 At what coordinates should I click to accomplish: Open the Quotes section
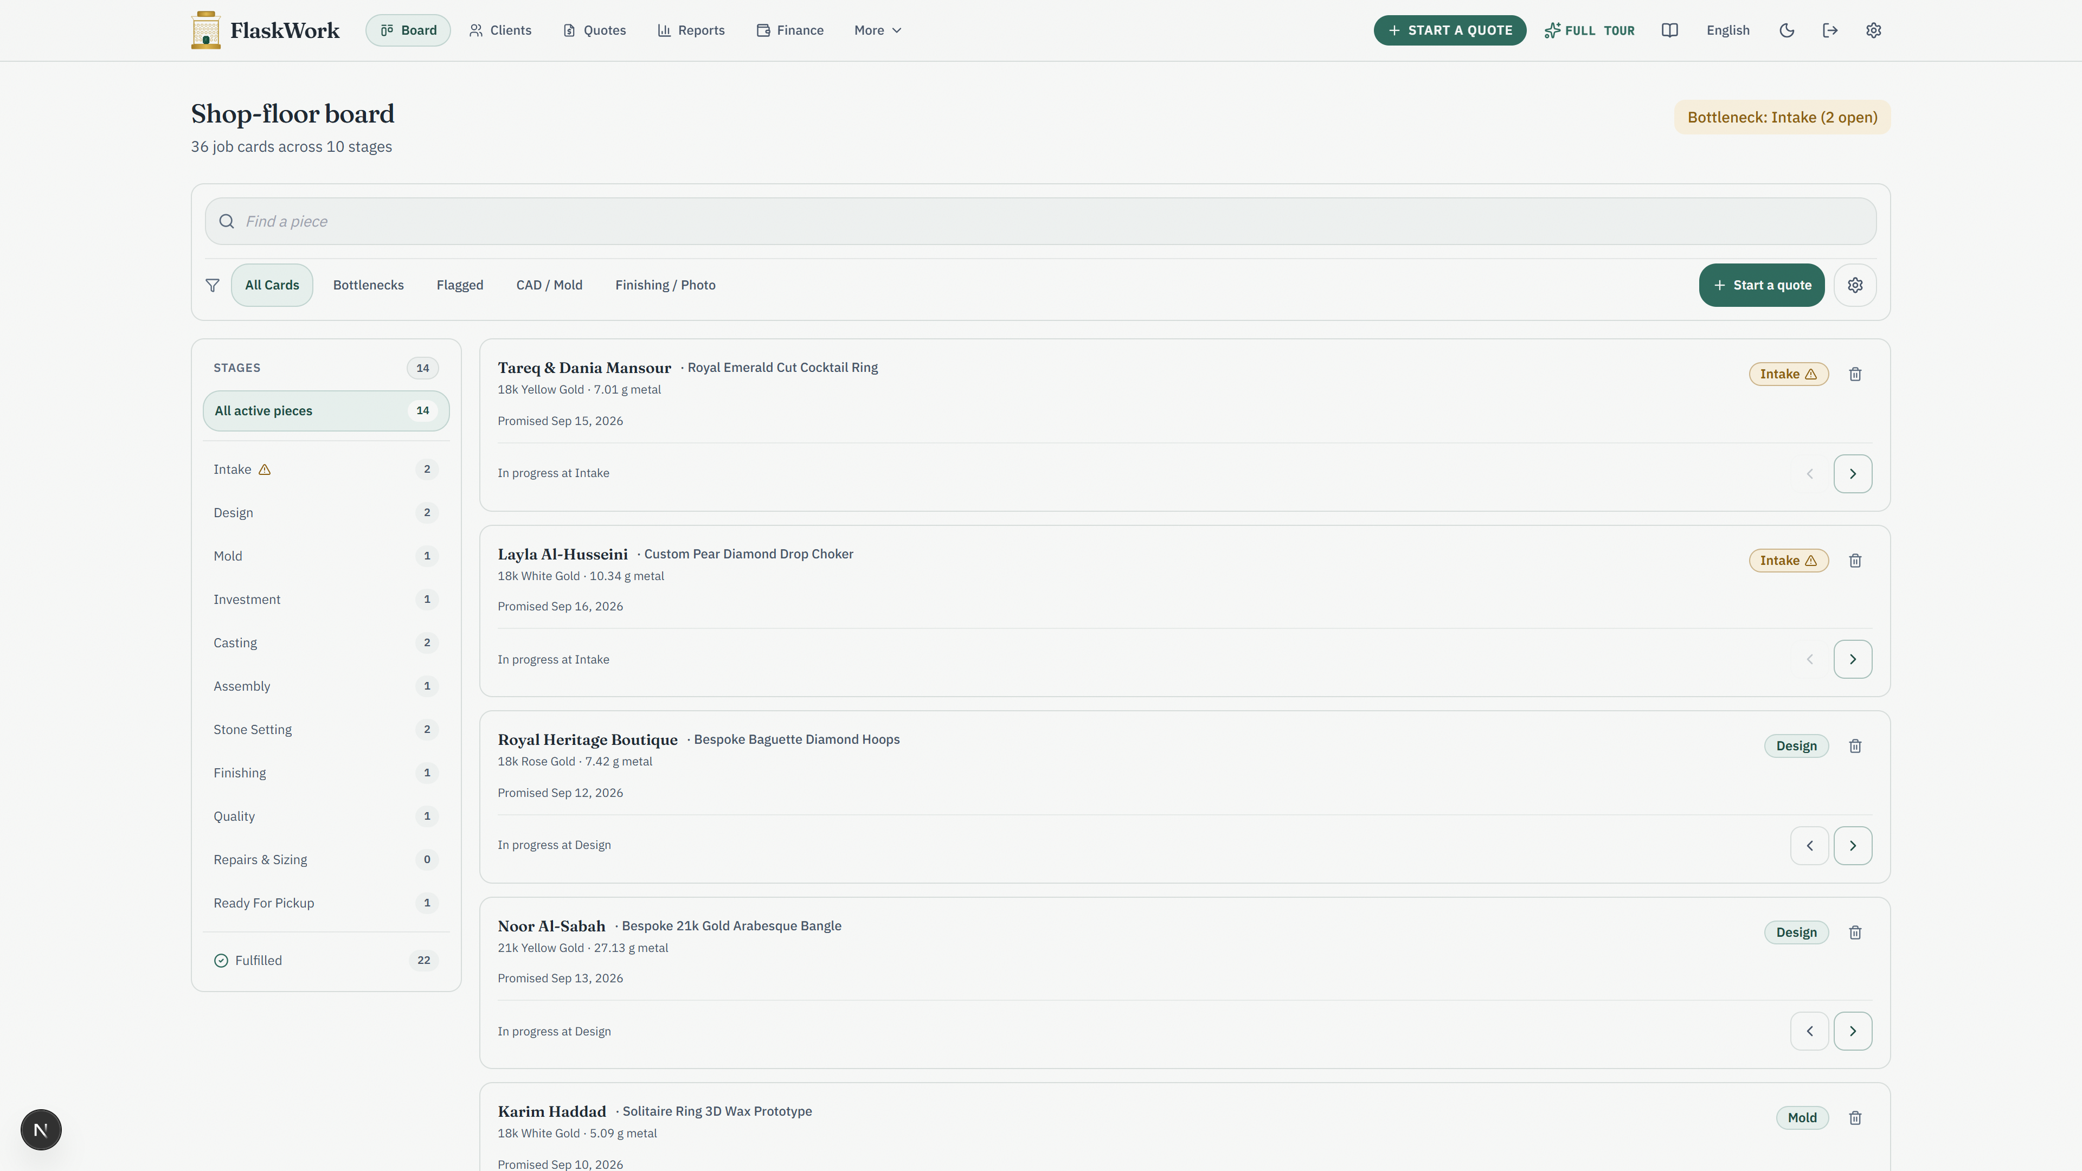[594, 30]
